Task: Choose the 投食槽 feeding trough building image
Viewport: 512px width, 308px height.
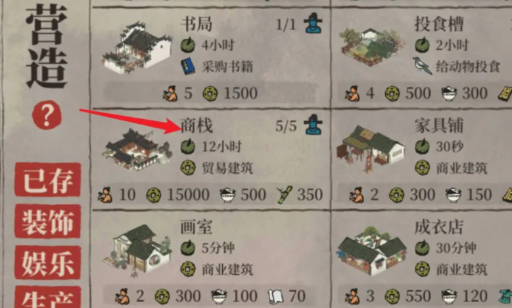Action: pos(371,47)
